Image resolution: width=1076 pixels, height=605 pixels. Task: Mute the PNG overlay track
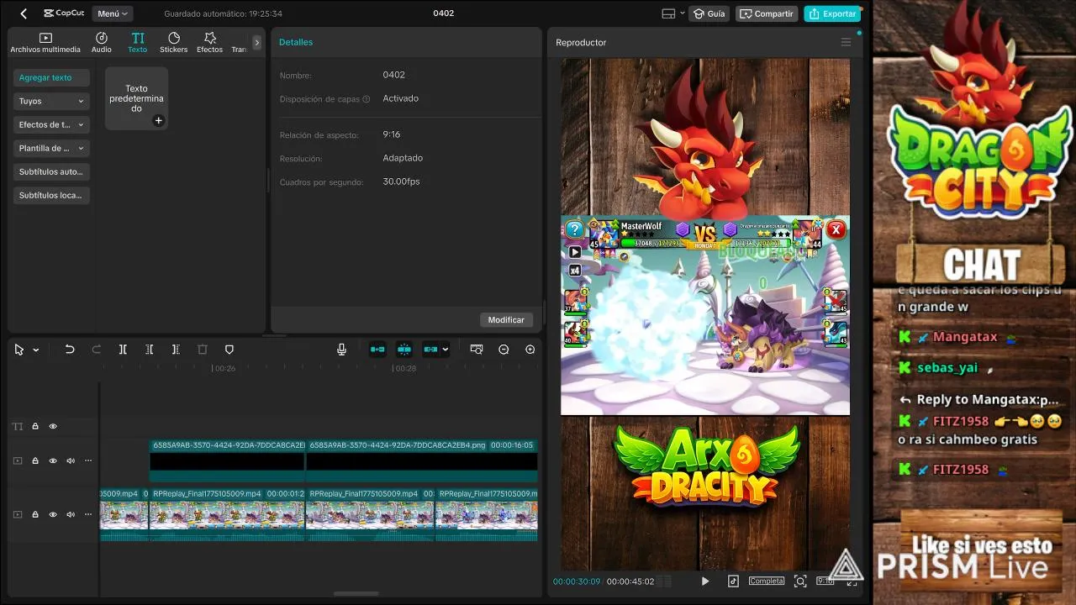click(x=71, y=460)
